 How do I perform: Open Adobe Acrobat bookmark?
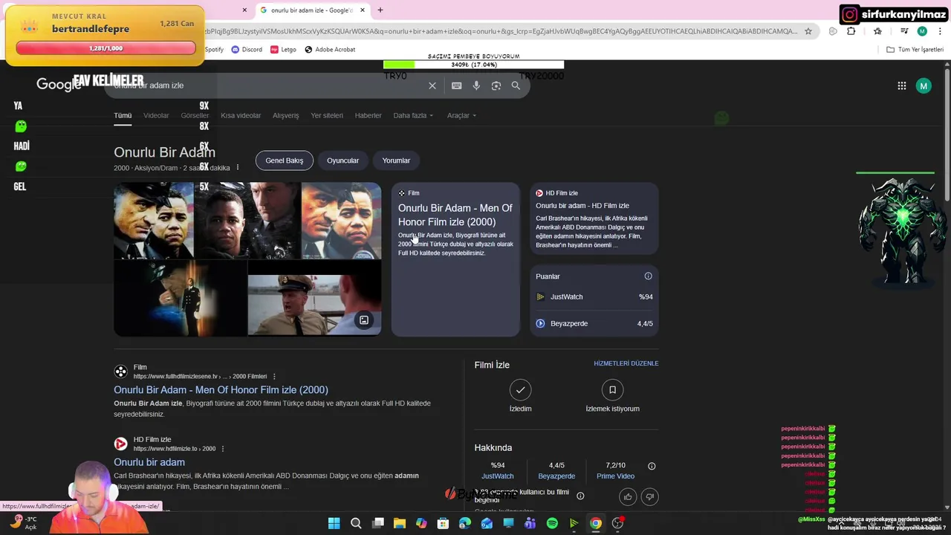point(330,49)
